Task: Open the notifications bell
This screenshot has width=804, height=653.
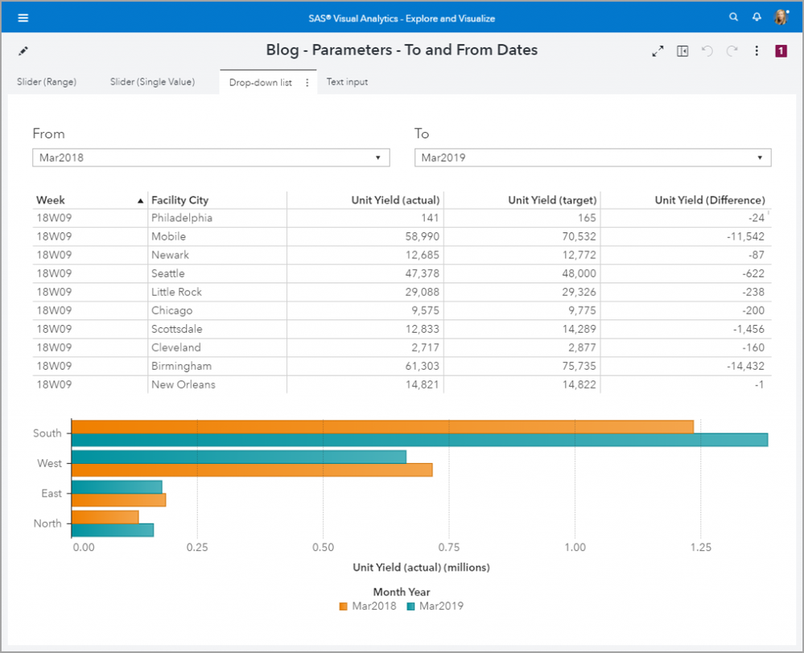Action: point(757,17)
